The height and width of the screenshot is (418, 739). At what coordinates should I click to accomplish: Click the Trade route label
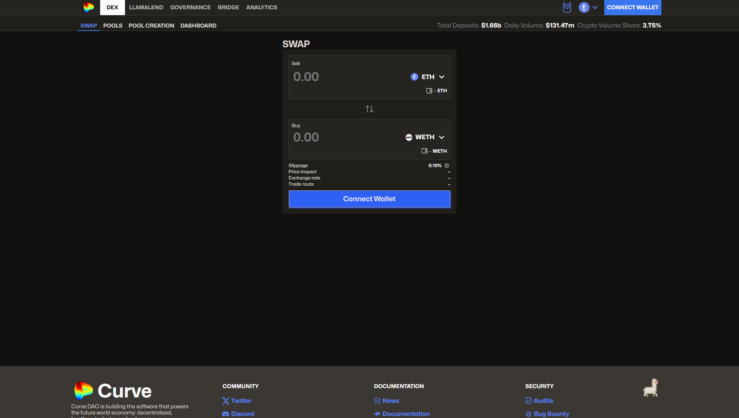[x=301, y=184]
